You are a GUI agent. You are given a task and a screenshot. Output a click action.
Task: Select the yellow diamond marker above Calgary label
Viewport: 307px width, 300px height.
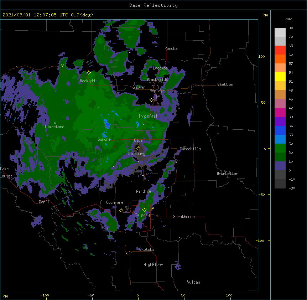[x=144, y=210]
